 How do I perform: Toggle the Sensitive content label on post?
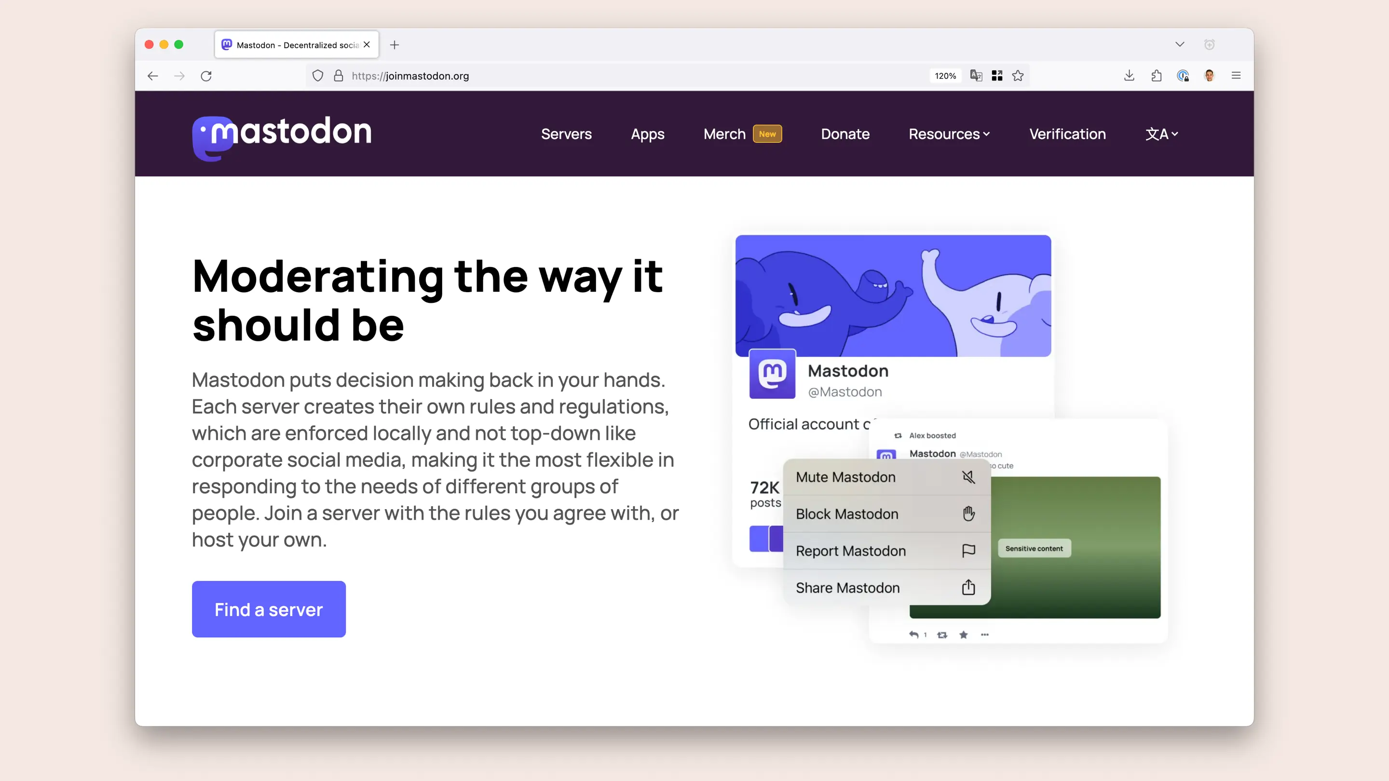tap(1034, 548)
